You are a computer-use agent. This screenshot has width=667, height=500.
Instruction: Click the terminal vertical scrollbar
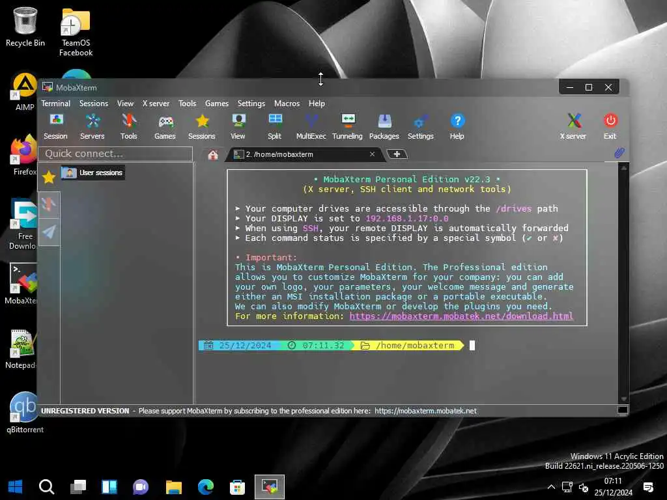pos(623,283)
